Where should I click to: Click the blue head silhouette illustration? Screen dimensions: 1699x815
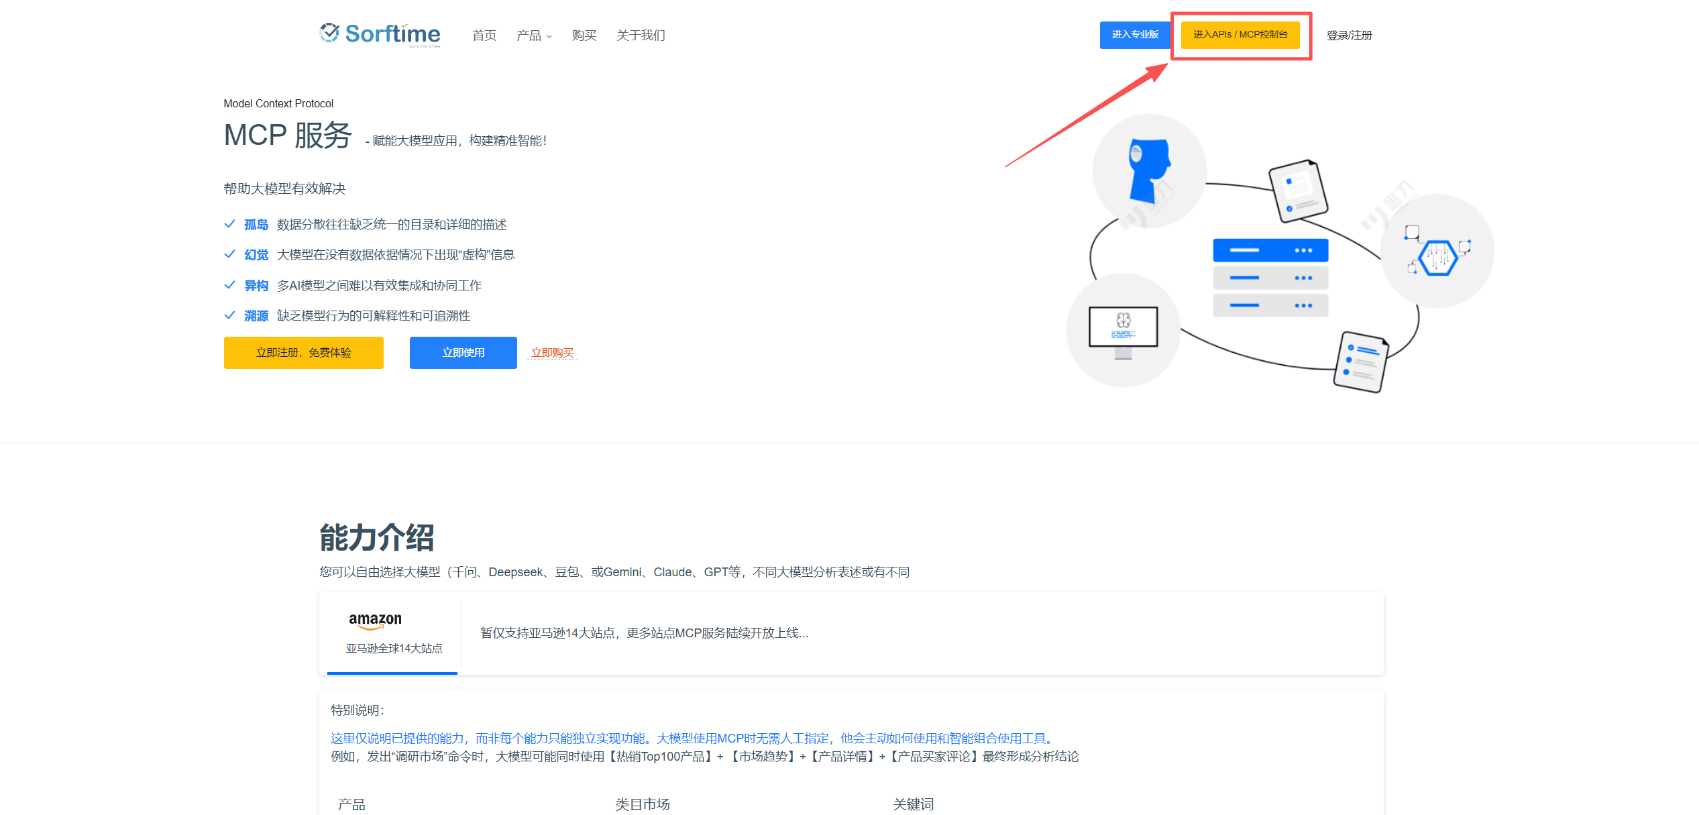1149,170
